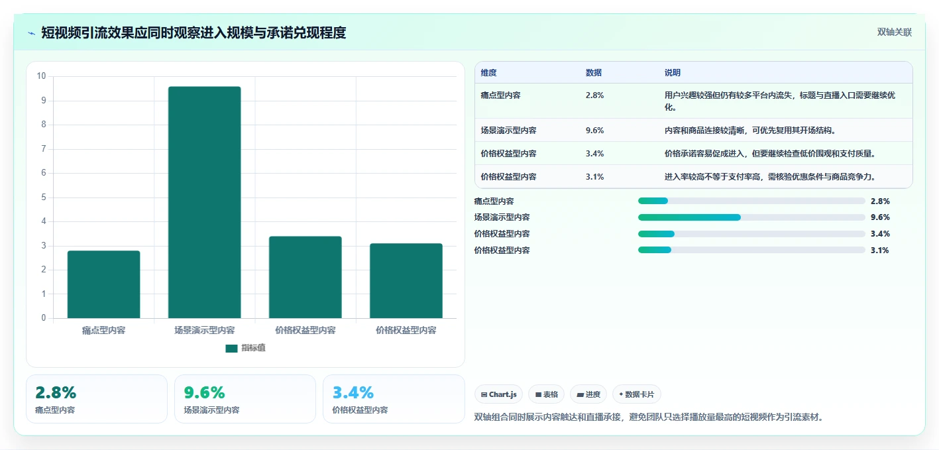Viewport: 939px width, 450px height.
Task: Click the 场景演示型内容 x-axis label
Action: [204, 330]
